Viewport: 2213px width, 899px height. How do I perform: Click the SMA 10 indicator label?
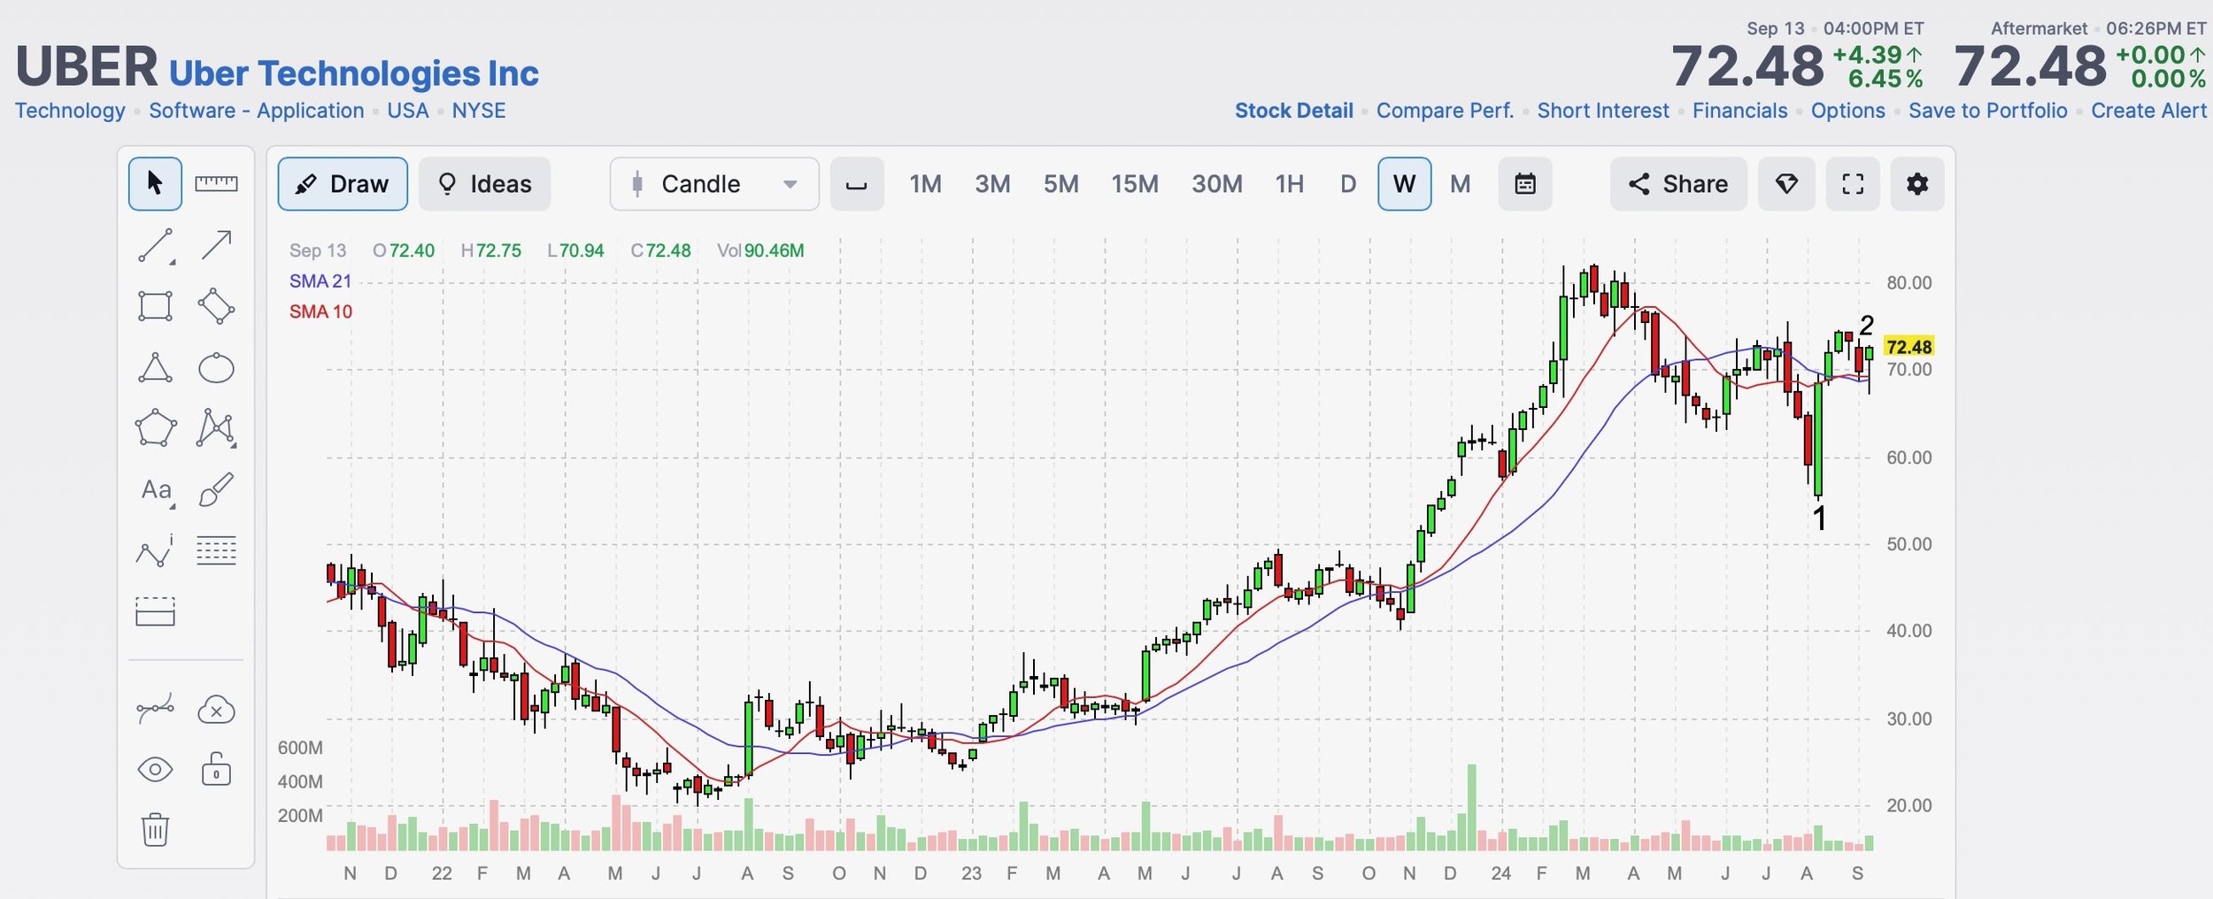tap(320, 311)
